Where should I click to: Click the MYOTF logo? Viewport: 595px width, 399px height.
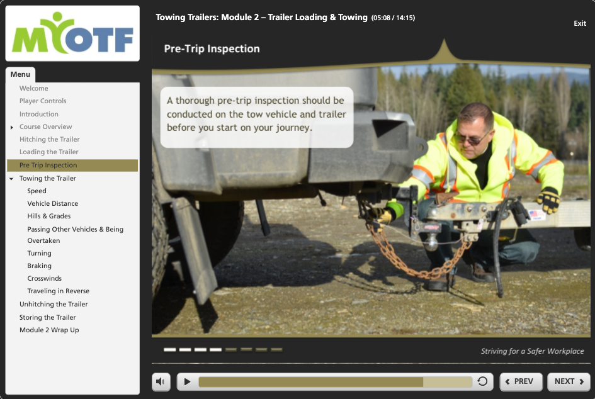pyautogui.click(x=72, y=33)
